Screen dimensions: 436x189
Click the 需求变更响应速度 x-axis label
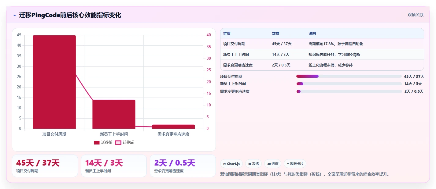coord(173,134)
